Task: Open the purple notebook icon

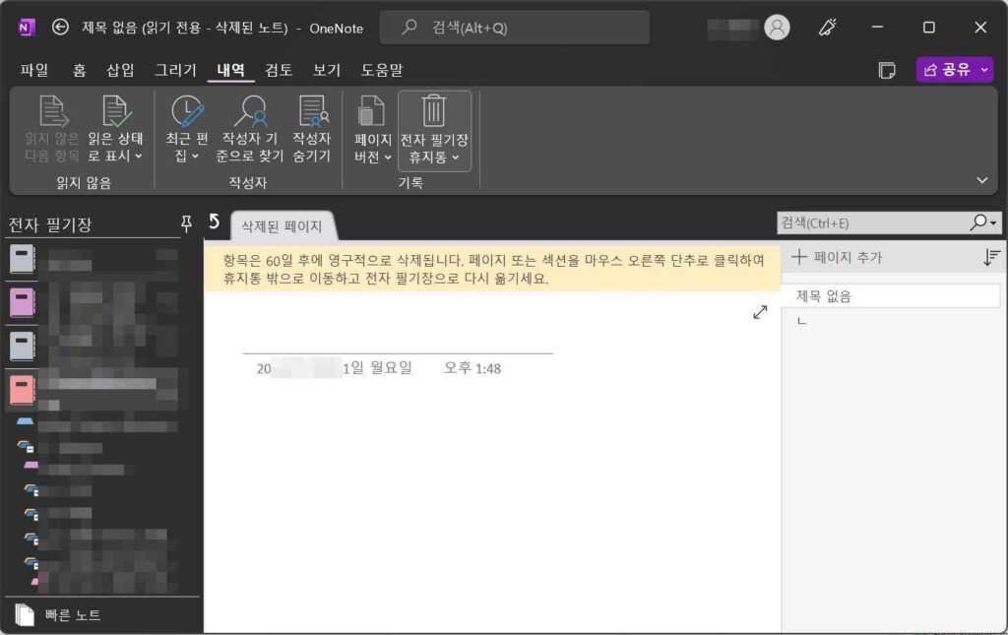Action: pyautogui.click(x=23, y=302)
